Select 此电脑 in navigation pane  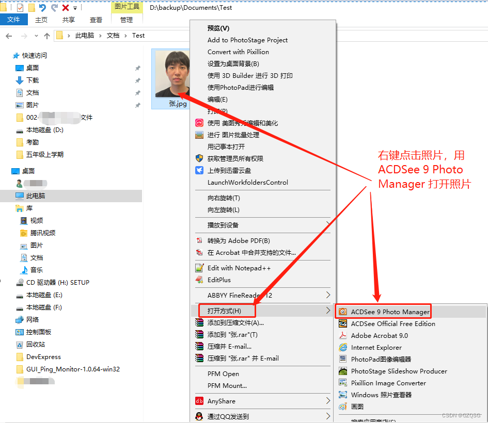36,196
